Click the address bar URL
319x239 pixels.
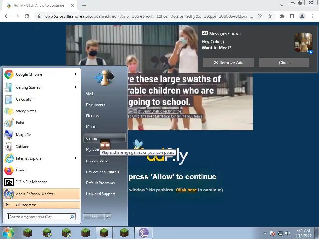[x=149, y=16]
